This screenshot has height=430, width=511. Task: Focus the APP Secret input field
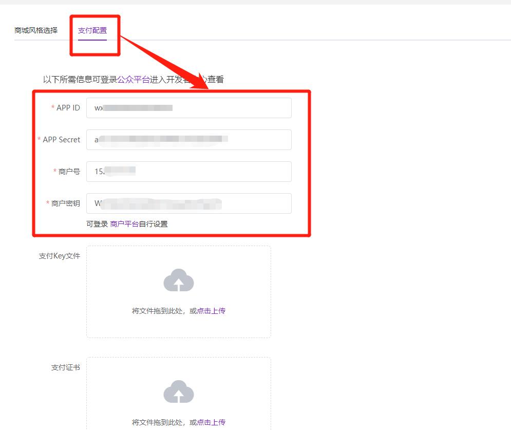[188, 140]
